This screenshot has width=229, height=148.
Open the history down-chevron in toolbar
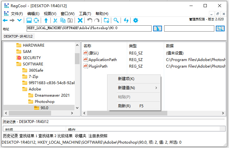(x=19, y=20)
